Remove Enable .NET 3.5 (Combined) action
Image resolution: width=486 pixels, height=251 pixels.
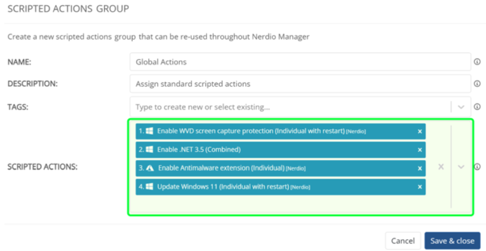(x=419, y=150)
